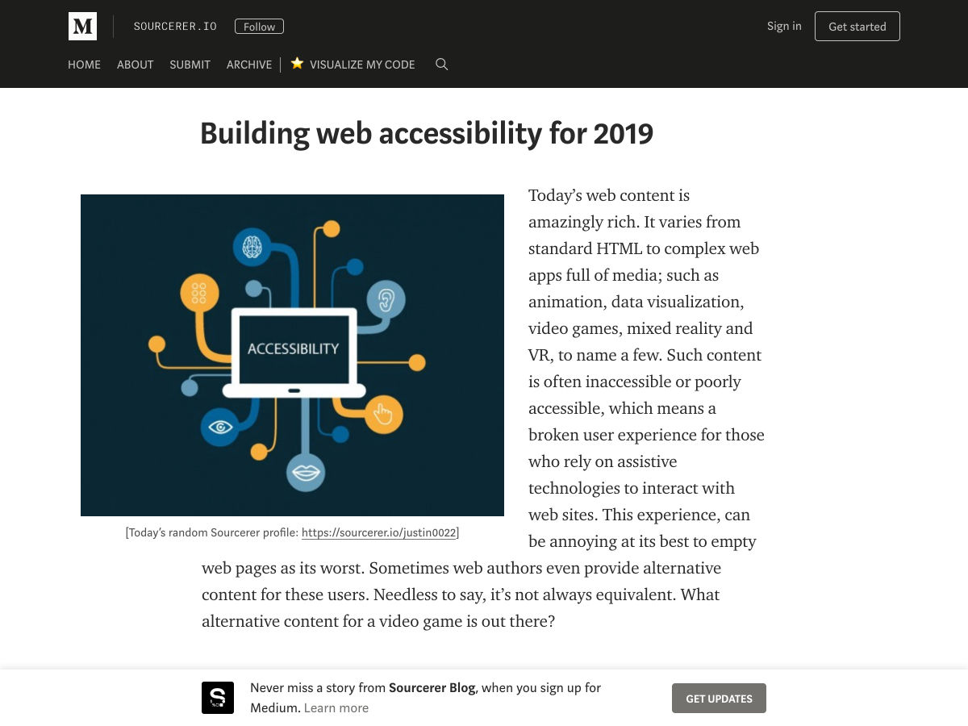Click the lips icon in the illustration
Viewport: 968px width, 726px height.
coord(306,472)
